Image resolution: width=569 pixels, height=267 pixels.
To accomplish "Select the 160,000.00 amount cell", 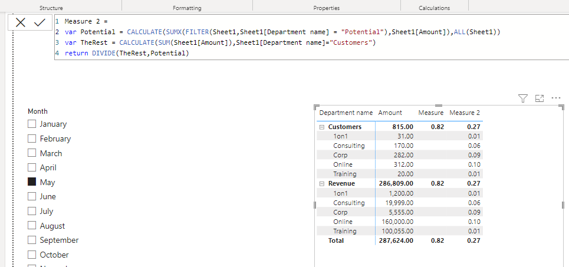I will [x=397, y=222].
